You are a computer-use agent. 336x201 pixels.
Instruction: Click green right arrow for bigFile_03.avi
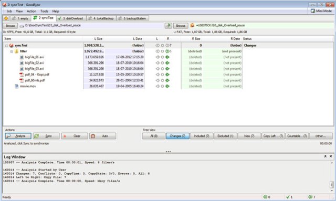pos(167,69)
